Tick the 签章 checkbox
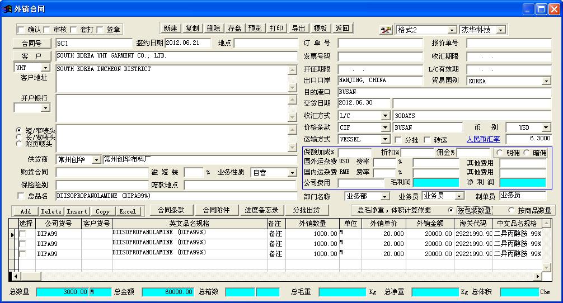The image size is (563, 303). click(x=100, y=30)
